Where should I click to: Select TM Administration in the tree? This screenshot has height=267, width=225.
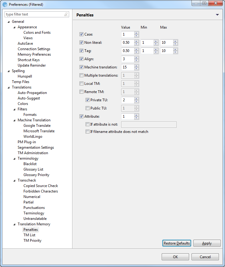[x=33, y=153]
